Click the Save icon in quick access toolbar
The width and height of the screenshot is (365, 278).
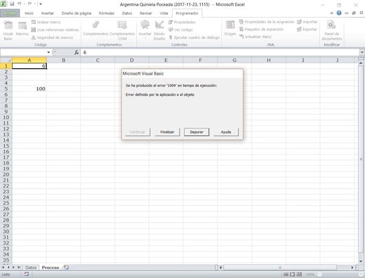click(x=12, y=4)
